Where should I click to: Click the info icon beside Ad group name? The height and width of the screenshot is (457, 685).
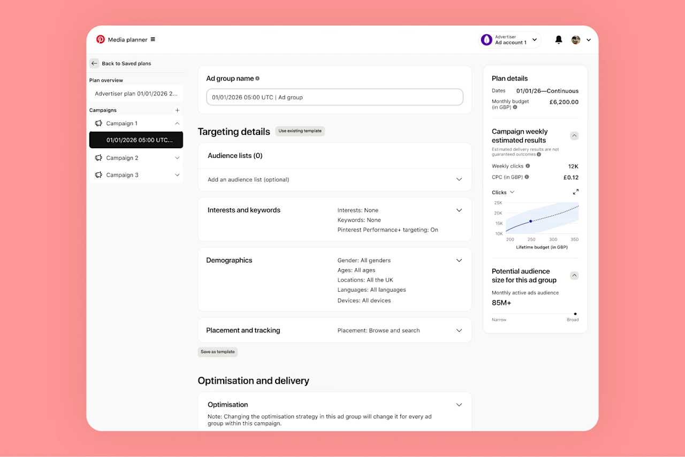(256, 78)
